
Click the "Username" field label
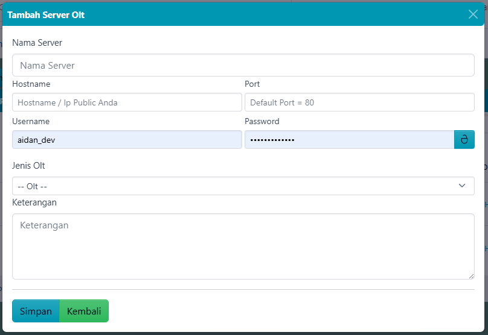click(31, 121)
